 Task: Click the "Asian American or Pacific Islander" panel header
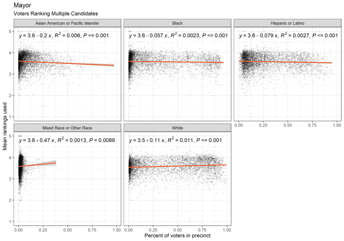coord(67,23)
